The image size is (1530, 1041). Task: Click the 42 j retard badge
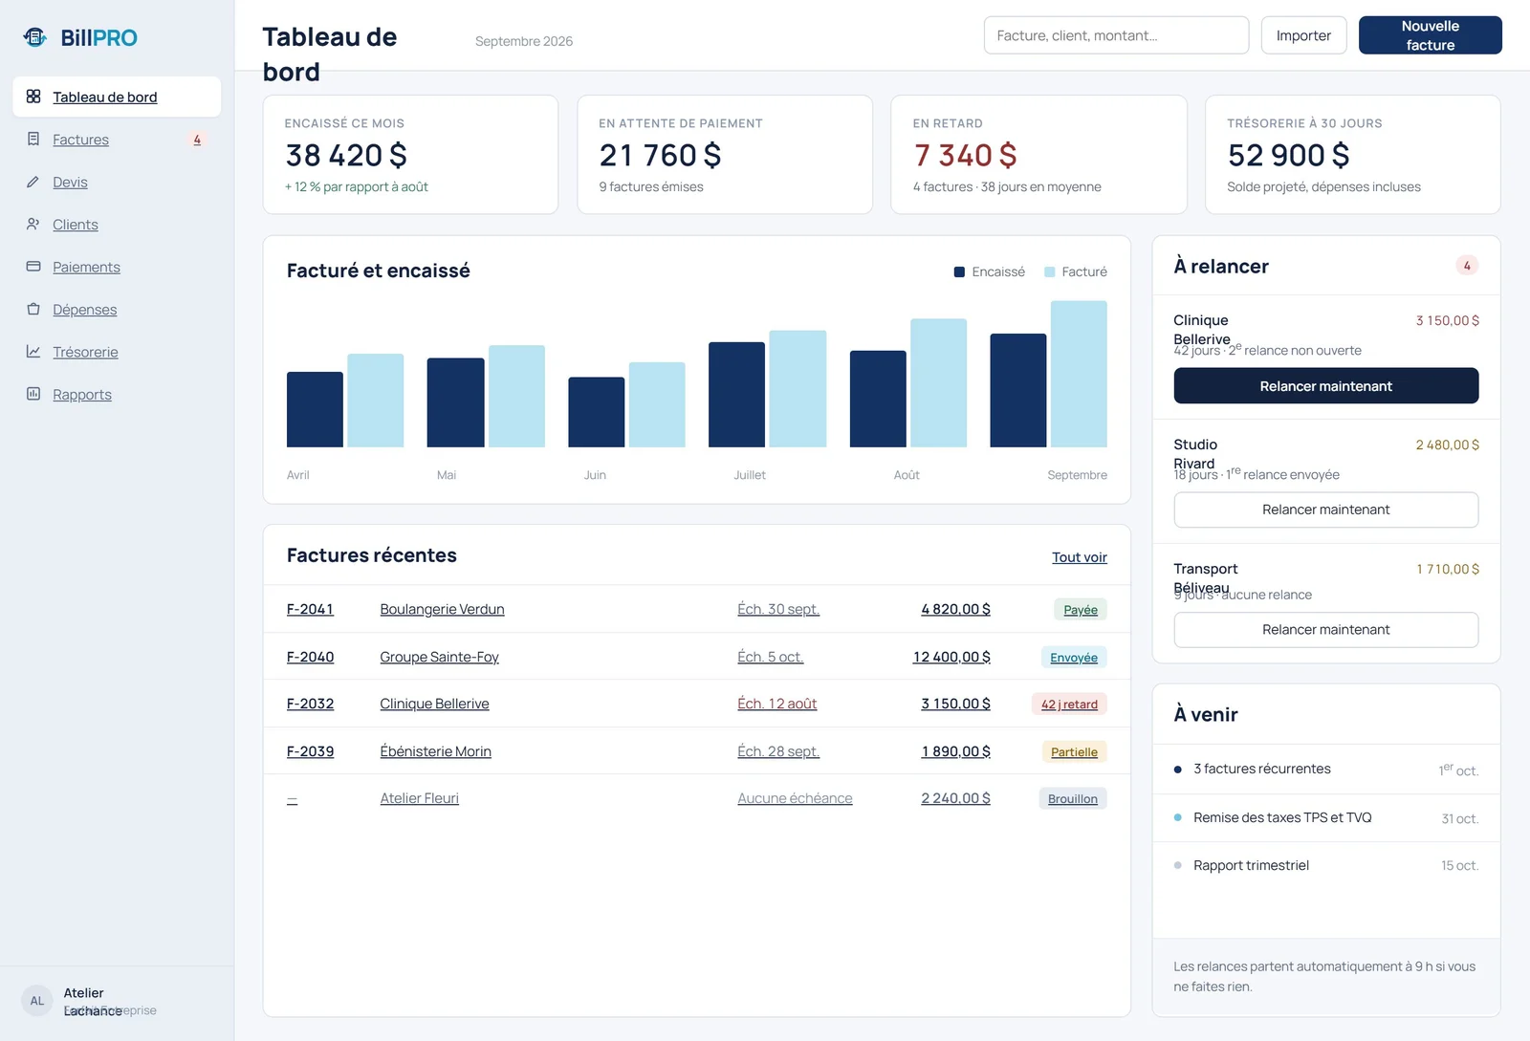coord(1069,705)
